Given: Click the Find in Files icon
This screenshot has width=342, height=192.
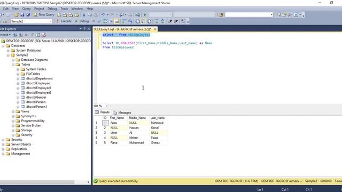Looking at the screenshot, I should [x=221, y=14].
